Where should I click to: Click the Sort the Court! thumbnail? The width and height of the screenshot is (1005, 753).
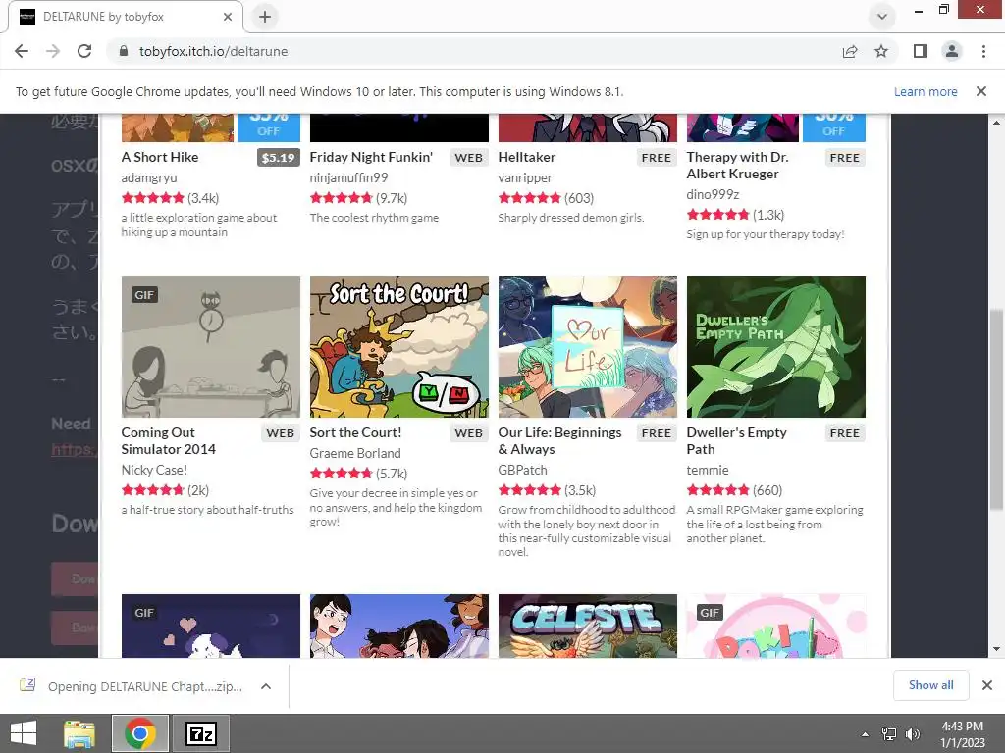pos(399,347)
